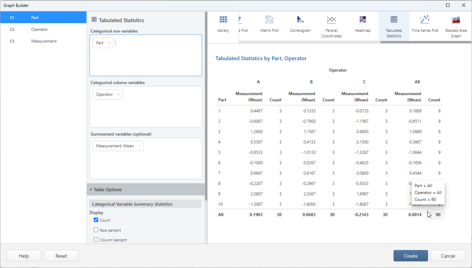The height and width of the screenshot is (268, 472).
Task: Select the C3 Measurement variable in sidebar
Action: point(43,41)
